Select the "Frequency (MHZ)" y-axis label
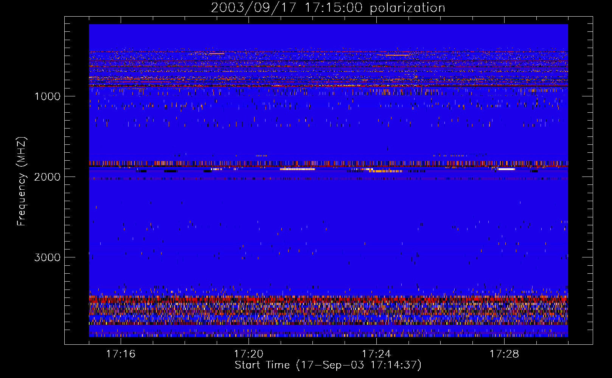 coord(22,181)
